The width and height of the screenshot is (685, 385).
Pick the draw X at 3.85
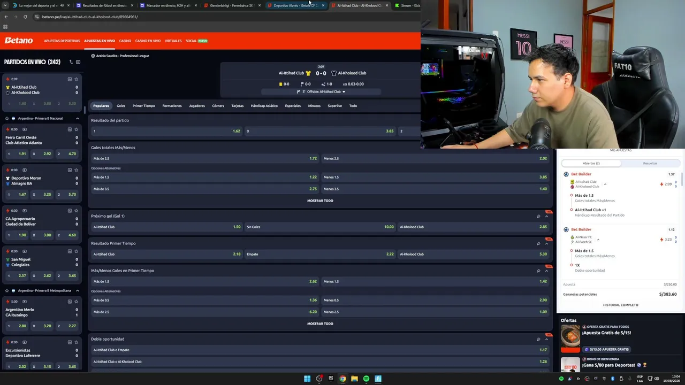(320, 131)
